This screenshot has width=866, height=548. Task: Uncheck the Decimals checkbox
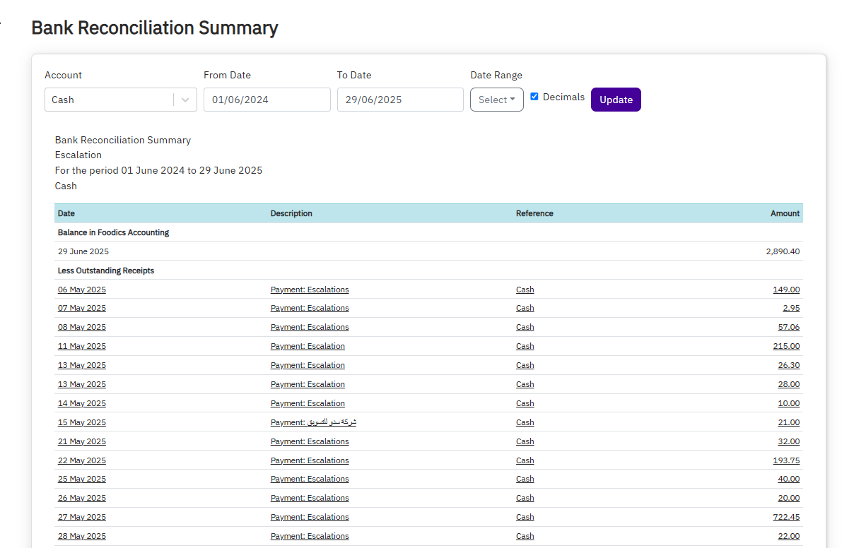(x=534, y=96)
